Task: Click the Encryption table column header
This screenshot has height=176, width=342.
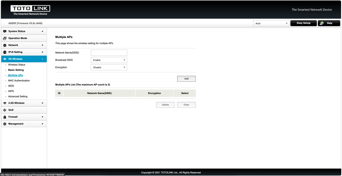Action: click(x=155, y=93)
